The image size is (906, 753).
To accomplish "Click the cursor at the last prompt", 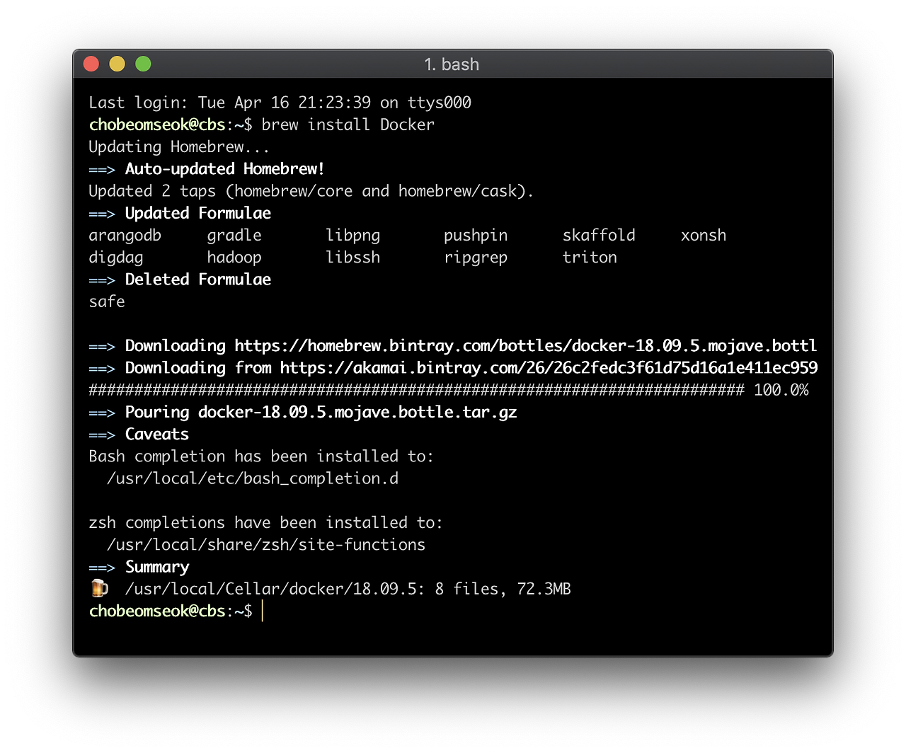I will [x=262, y=611].
